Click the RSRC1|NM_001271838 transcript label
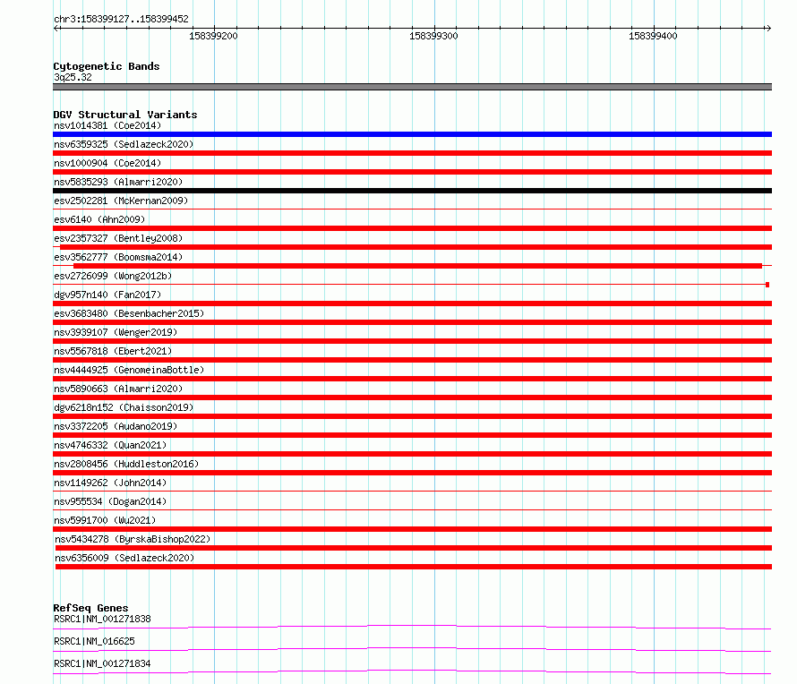This screenshot has width=797, height=684. [102, 619]
